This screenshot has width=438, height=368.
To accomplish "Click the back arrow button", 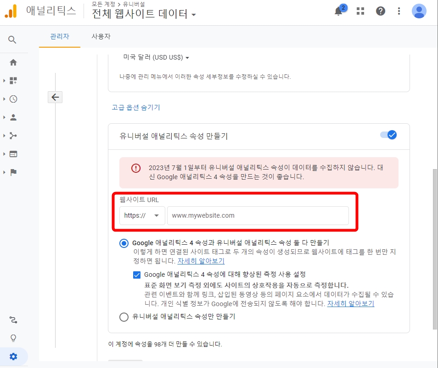I will coord(55,97).
